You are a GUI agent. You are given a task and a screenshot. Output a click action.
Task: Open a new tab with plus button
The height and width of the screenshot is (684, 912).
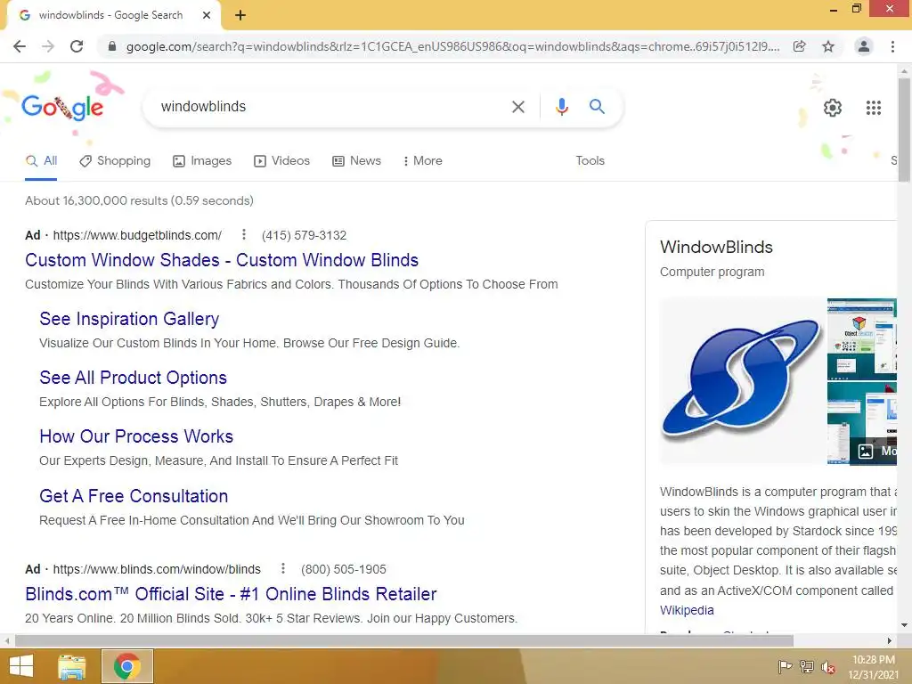[x=240, y=16]
